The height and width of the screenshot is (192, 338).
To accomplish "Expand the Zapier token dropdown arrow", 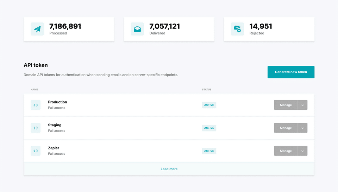I will 302,151.
